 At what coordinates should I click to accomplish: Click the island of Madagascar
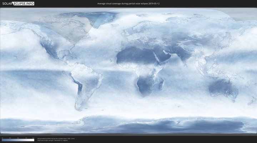[x=162, y=85]
